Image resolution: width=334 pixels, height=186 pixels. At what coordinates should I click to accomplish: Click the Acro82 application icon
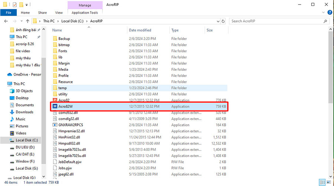55,100
